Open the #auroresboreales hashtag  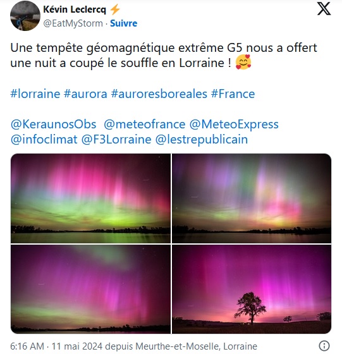click(159, 94)
